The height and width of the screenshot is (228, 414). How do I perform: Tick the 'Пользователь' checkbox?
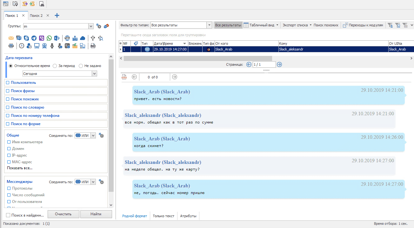(8, 83)
